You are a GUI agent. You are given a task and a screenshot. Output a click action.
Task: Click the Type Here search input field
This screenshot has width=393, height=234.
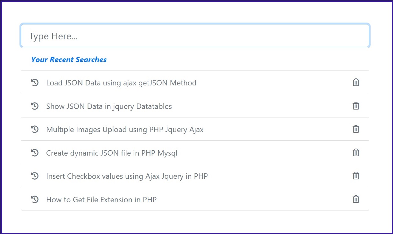(x=195, y=36)
